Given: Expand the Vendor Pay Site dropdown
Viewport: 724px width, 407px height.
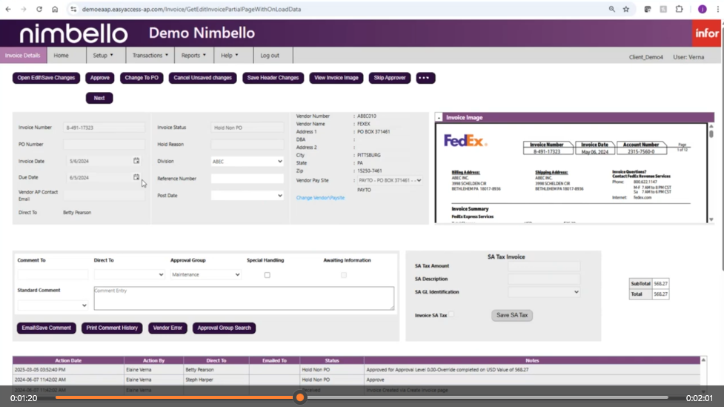Looking at the screenshot, I should tap(390, 180).
